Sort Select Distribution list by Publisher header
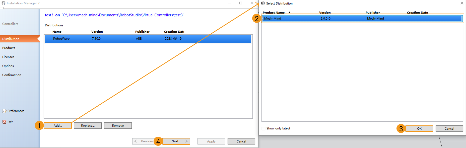The height and width of the screenshot is (148, 466). [373, 13]
